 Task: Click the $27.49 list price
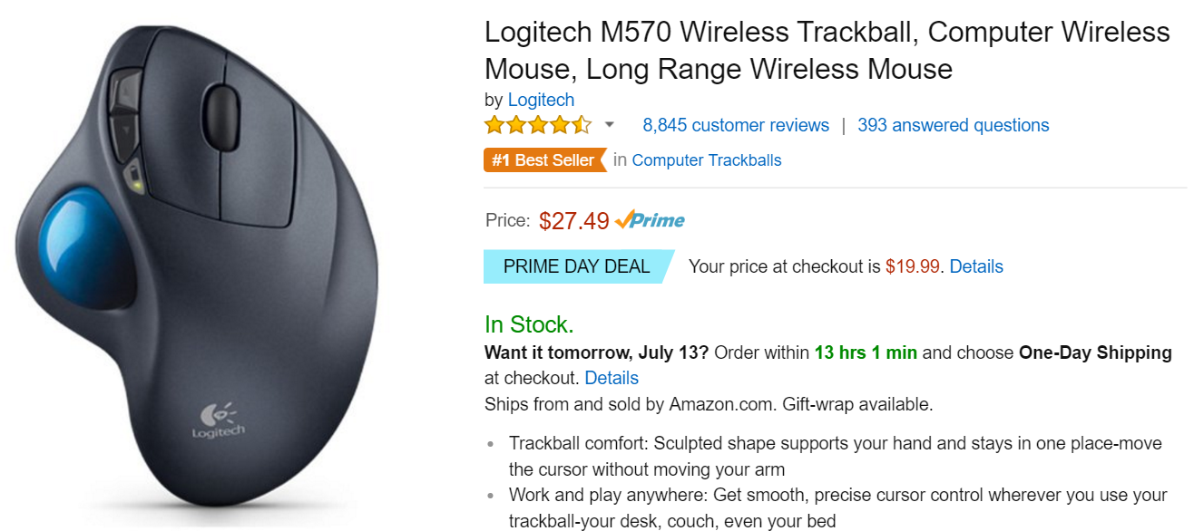coord(573,221)
